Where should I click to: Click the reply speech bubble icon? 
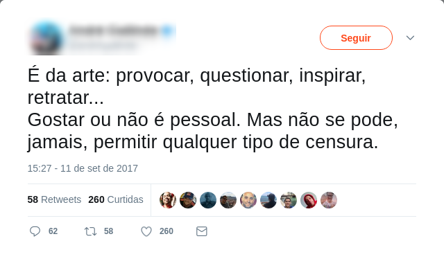tap(35, 231)
